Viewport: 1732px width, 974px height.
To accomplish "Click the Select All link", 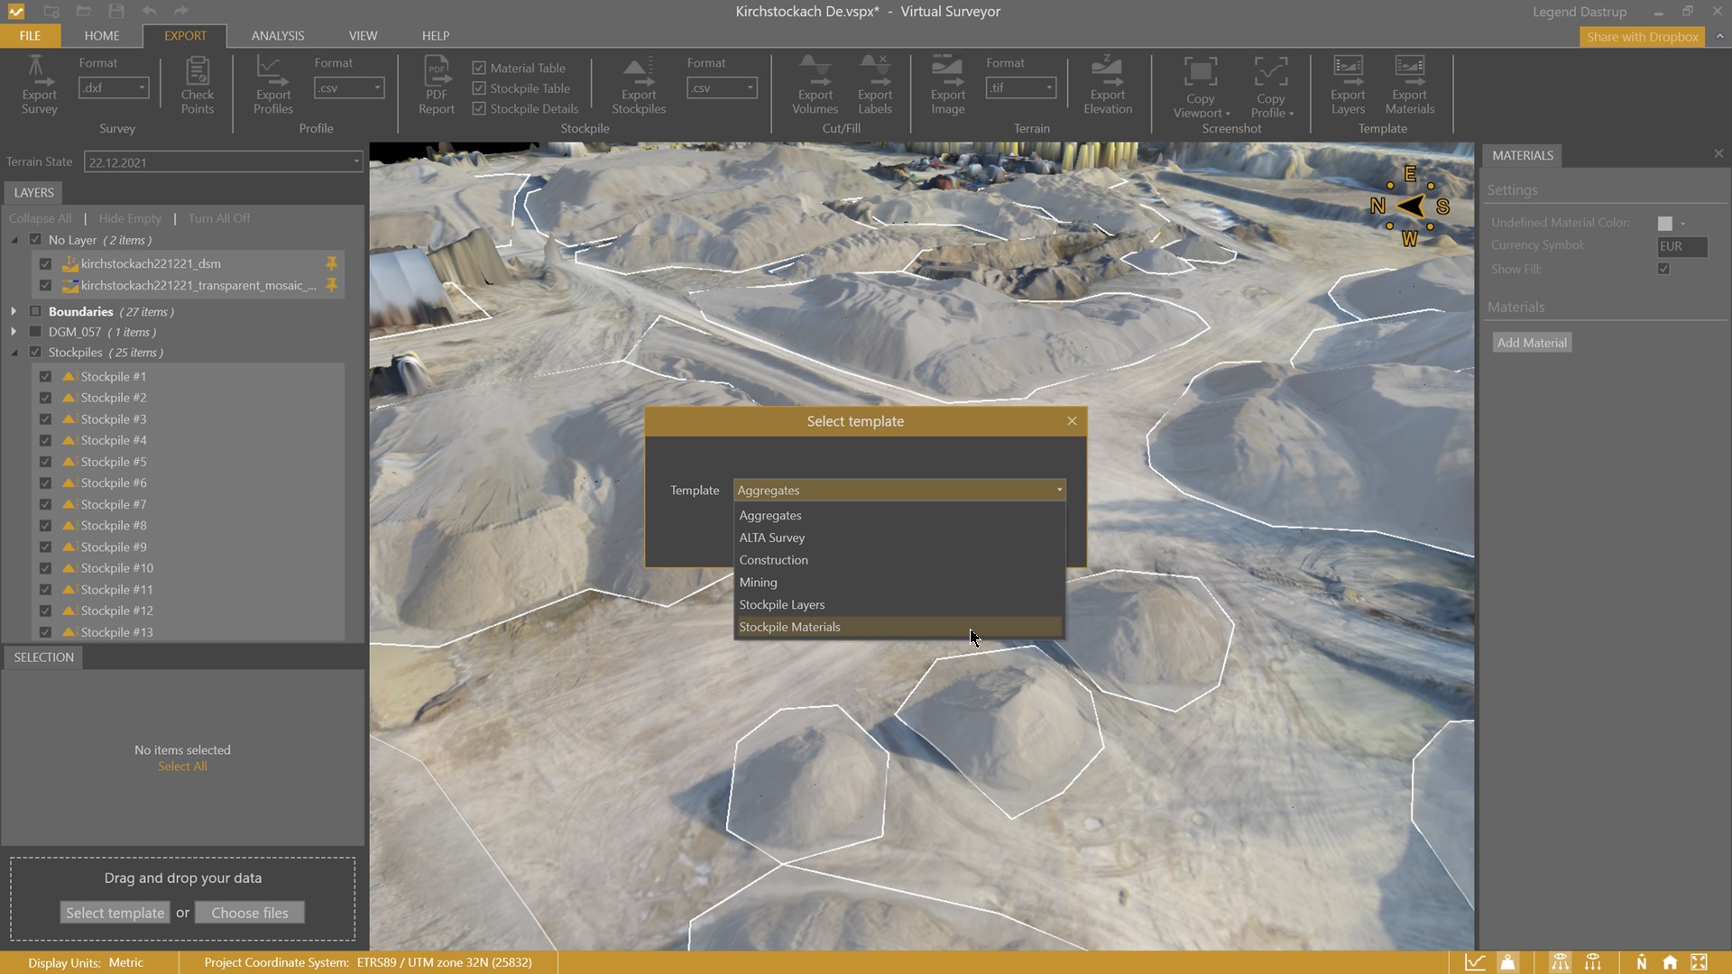I will [182, 767].
